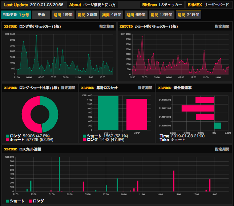
Task: Click the pink ショート donut segment
Action: point(27,115)
